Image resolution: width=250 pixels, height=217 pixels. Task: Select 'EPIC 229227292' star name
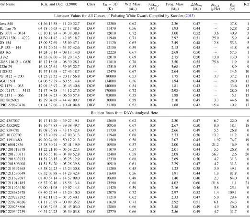coord(12,197)
